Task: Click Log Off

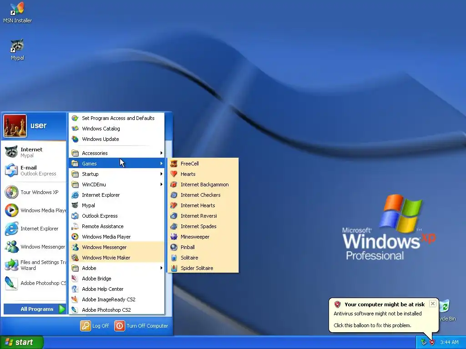Action: (95, 326)
